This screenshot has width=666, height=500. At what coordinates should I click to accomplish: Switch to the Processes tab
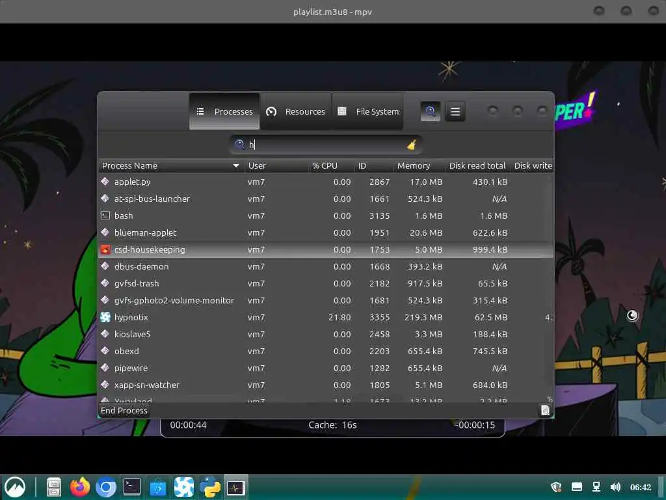[x=224, y=111]
